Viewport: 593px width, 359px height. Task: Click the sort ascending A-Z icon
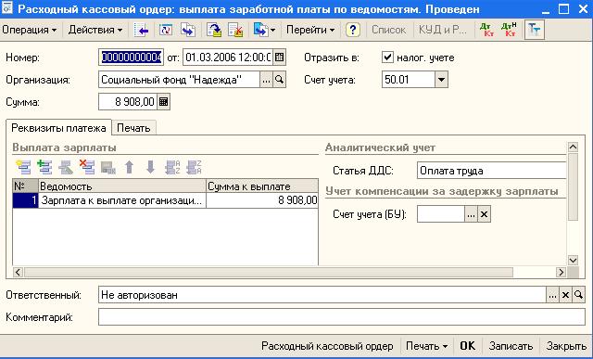[x=172, y=167]
